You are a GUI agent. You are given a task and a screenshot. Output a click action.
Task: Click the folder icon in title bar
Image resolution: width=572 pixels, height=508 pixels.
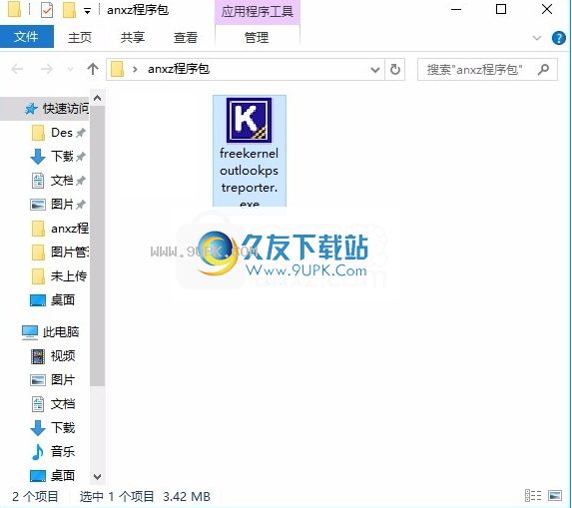tap(14, 10)
